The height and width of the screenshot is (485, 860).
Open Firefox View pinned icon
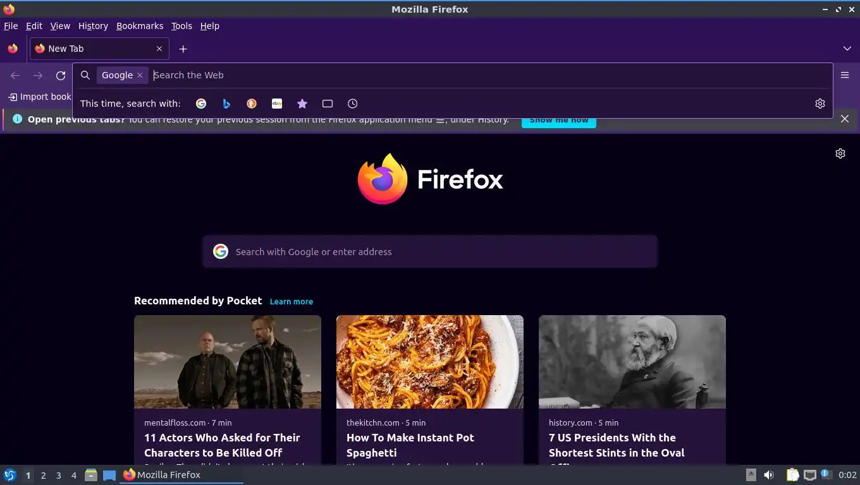(x=13, y=49)
